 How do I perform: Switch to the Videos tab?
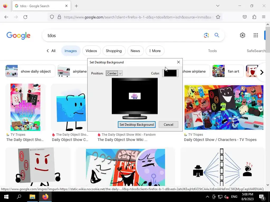click(91, 51)
